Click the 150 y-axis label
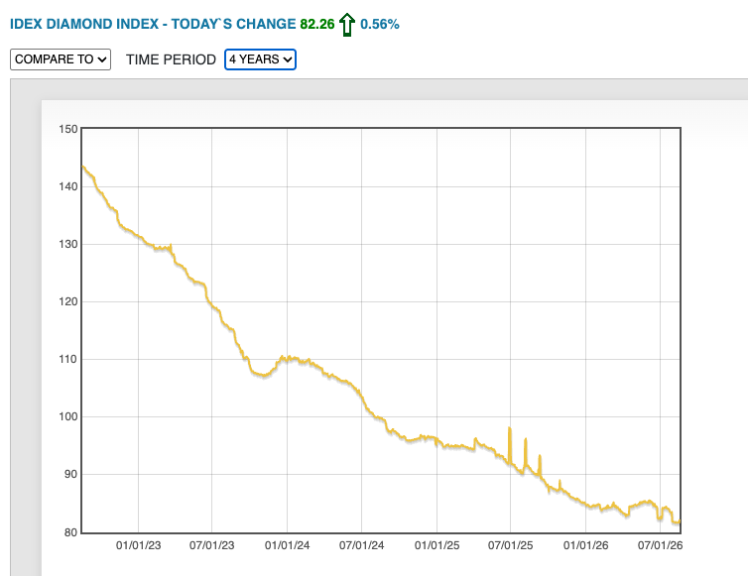The image size is (748, 576). click(x=68, y=129)
